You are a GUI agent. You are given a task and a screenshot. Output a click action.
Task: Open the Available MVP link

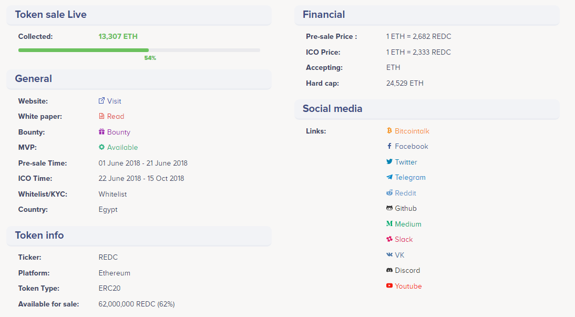(122, 147)
